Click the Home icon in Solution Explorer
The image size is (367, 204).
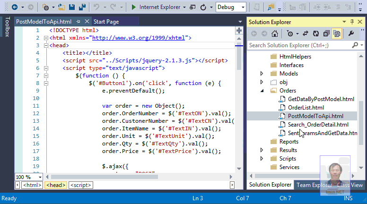[x=275, y=34]
